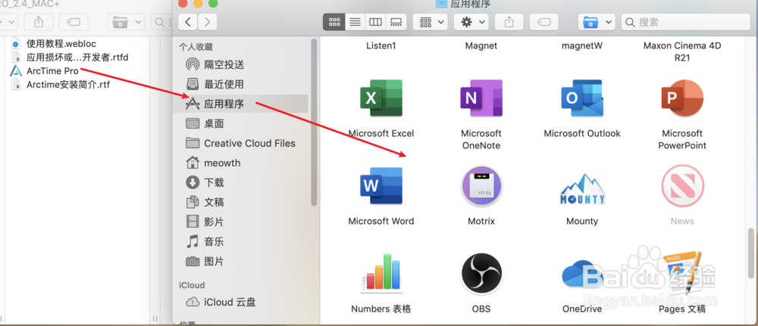Switch to column view in Finder toolbar
Image resolution: width=758 pixels, height=326 pixels.
(x=376, y=22)
